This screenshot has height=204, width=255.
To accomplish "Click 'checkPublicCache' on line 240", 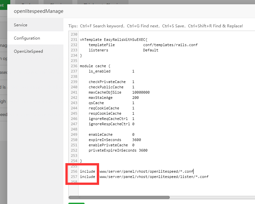I will (106, 87).
